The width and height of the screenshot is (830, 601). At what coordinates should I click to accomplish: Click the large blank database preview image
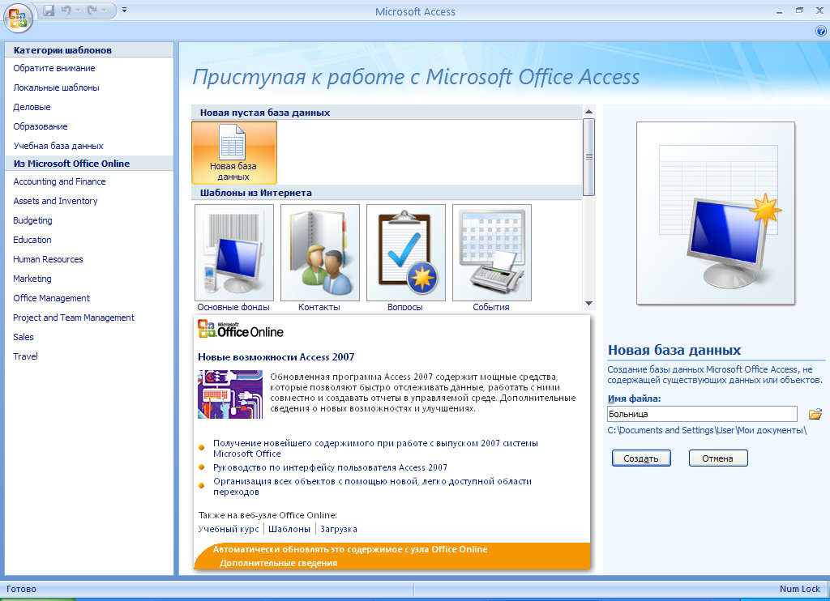[x=716, y=213]
